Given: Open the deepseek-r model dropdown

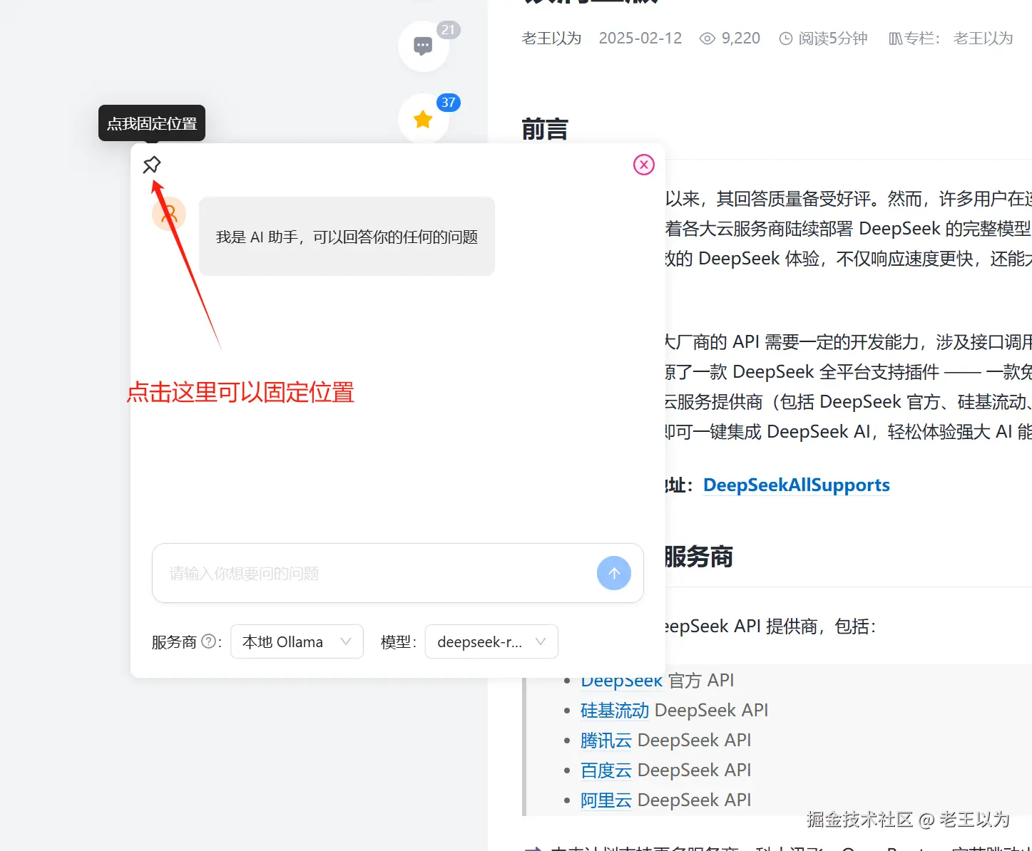Looking at the screenshot, I should (x=491, y=641).
